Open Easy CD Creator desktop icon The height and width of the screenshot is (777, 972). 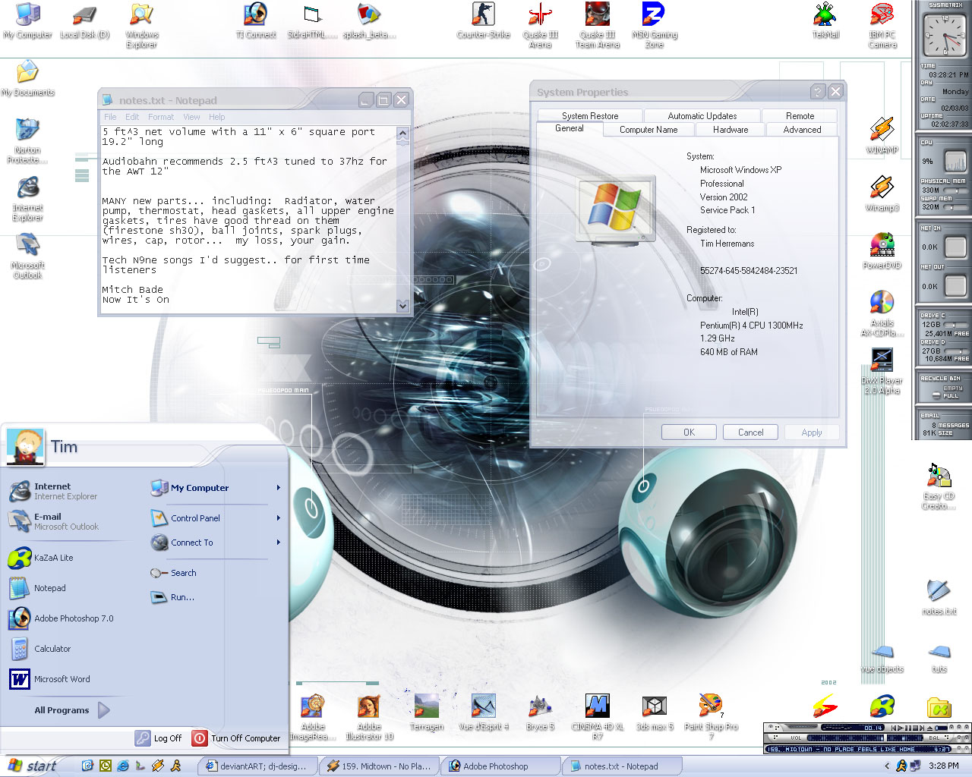click(939, 487)
